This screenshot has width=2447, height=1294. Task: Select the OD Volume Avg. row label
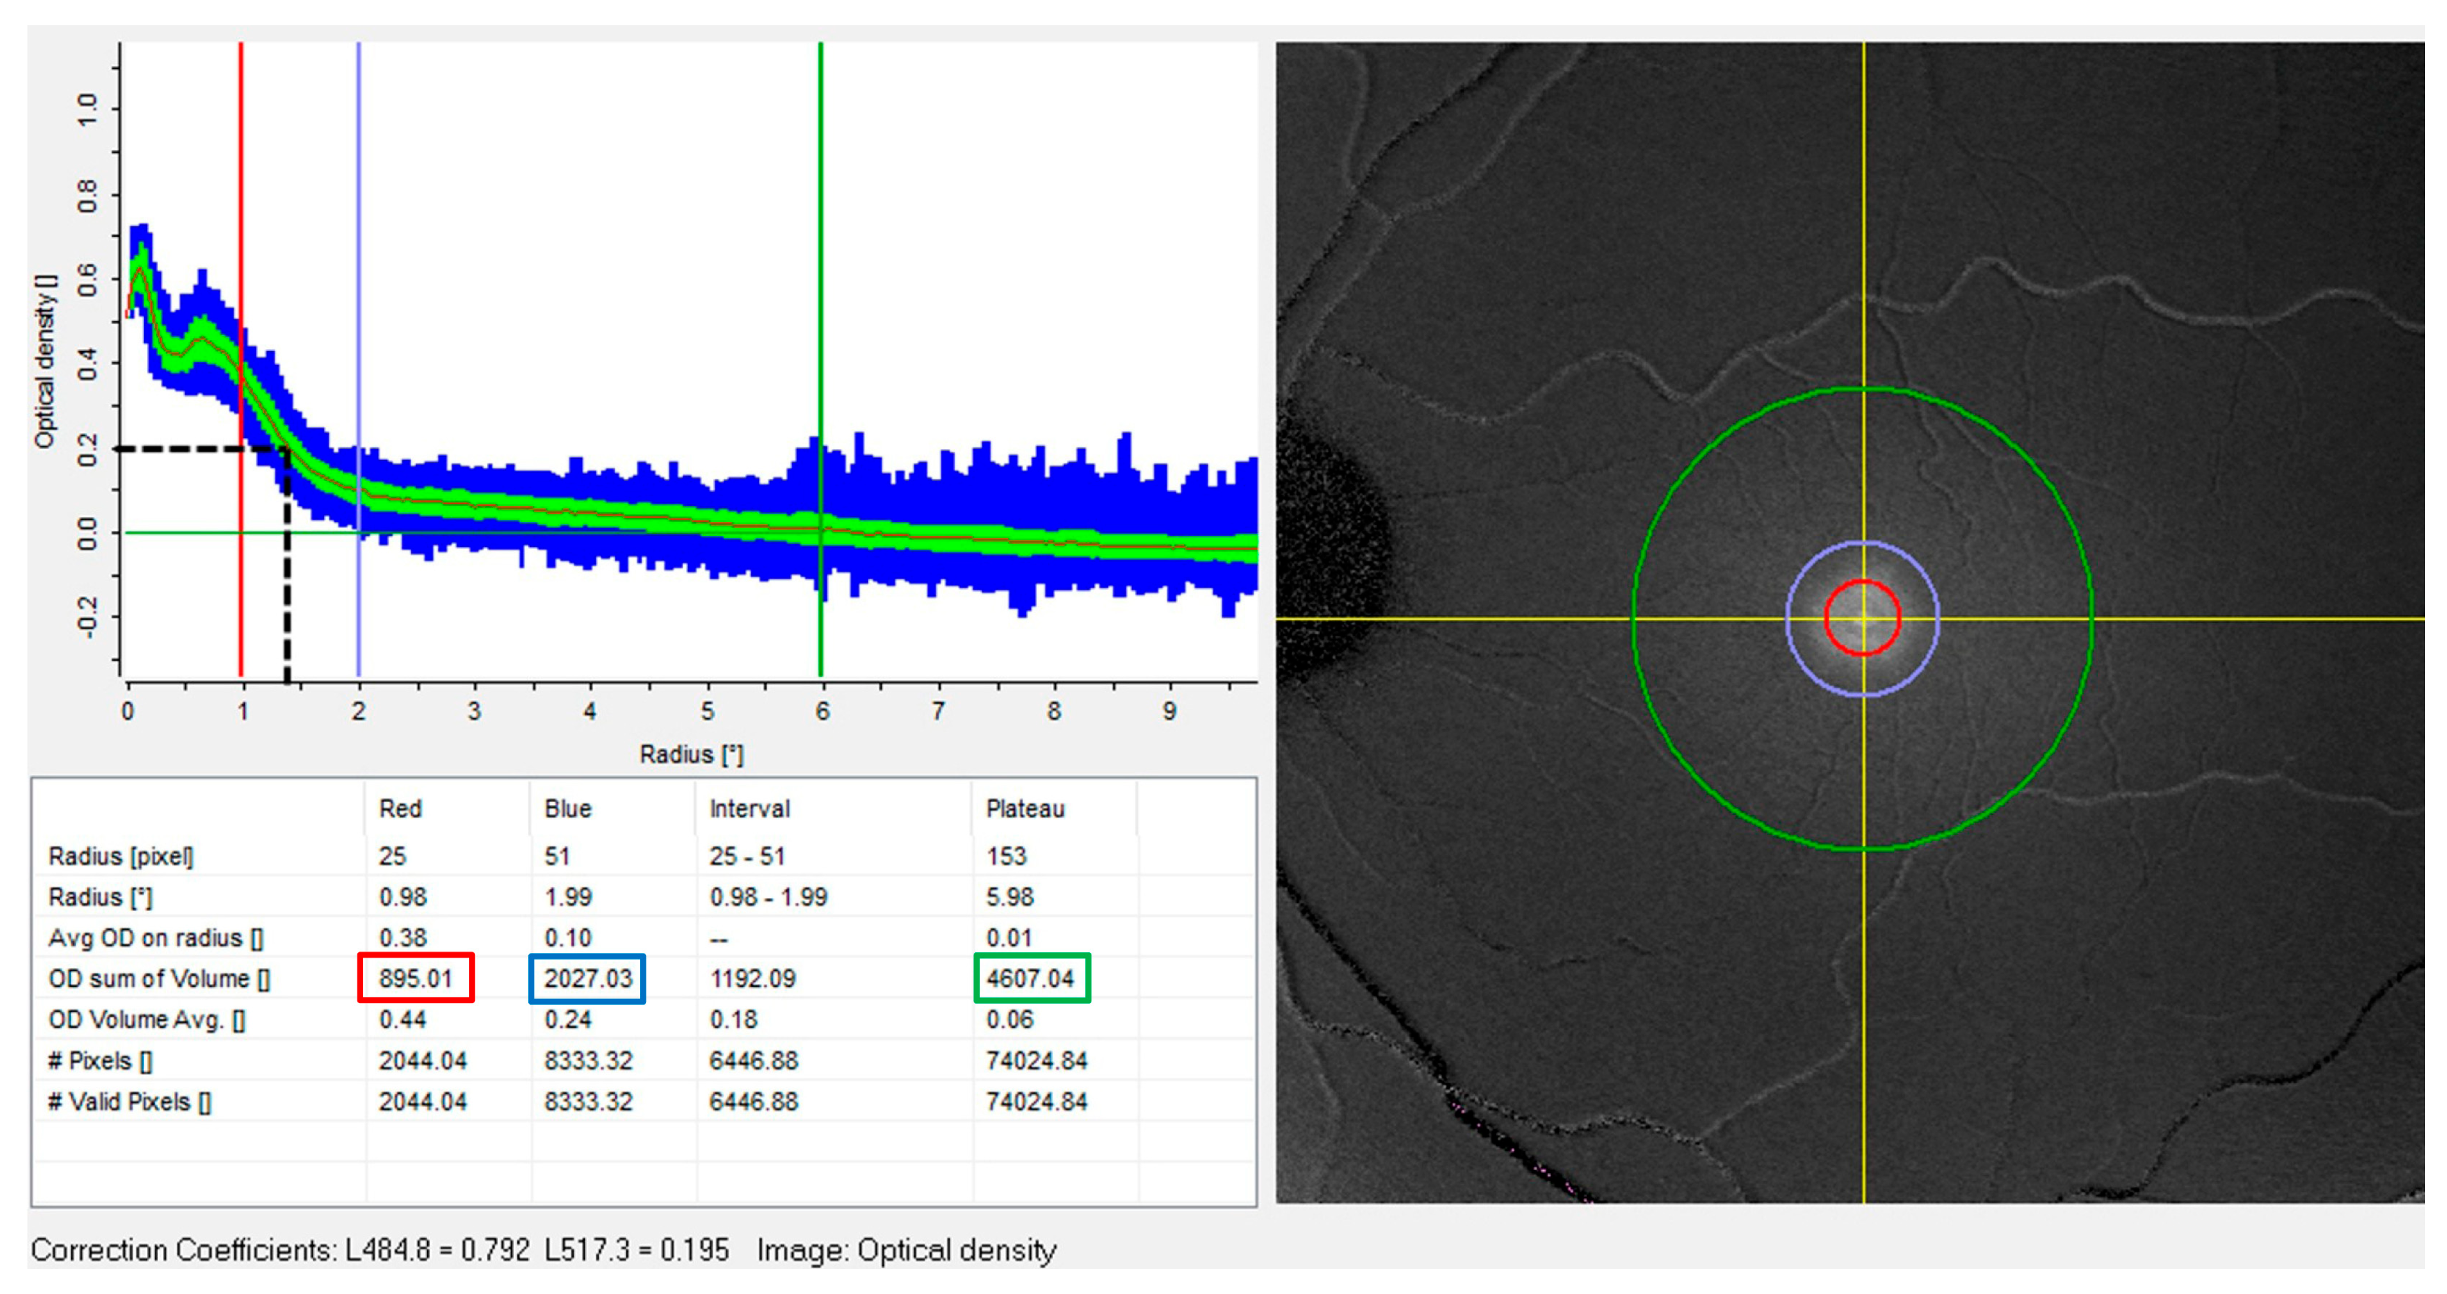tap(146, 1019)
